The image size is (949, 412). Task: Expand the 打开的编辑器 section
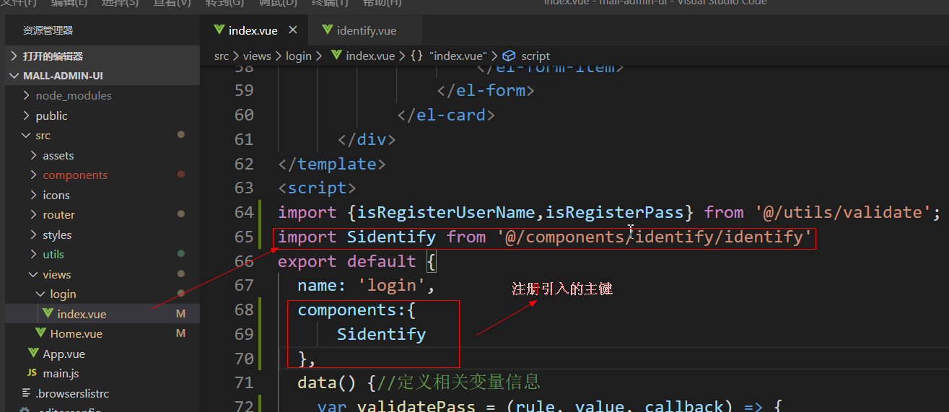(14, 56)
